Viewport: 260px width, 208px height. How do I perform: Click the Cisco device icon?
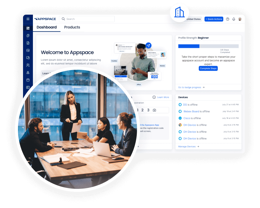180,118
